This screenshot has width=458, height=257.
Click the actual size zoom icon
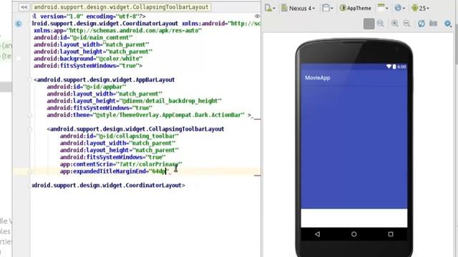(x=380, y=24)
